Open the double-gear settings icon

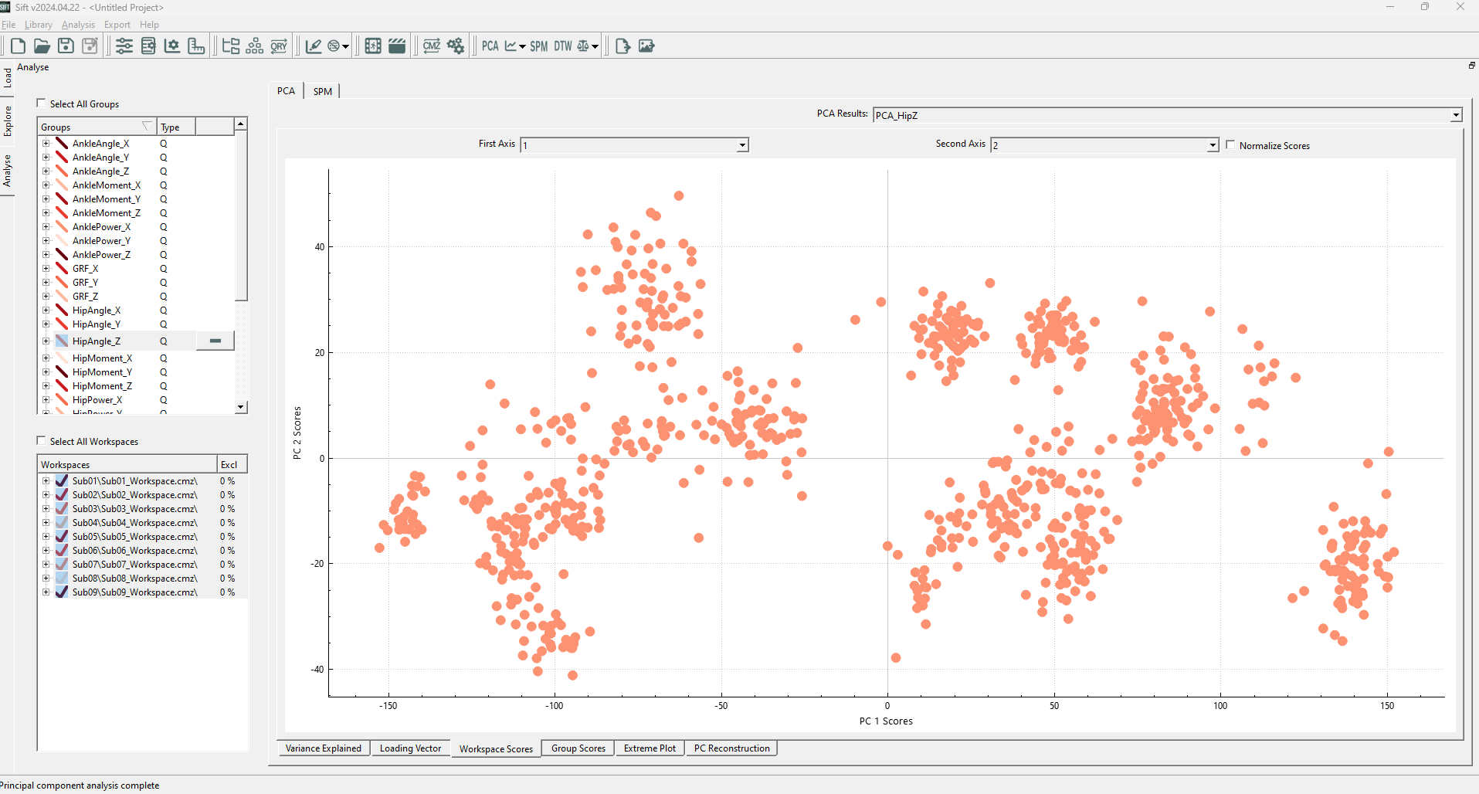pyautogui.click(x=456, y=46)
